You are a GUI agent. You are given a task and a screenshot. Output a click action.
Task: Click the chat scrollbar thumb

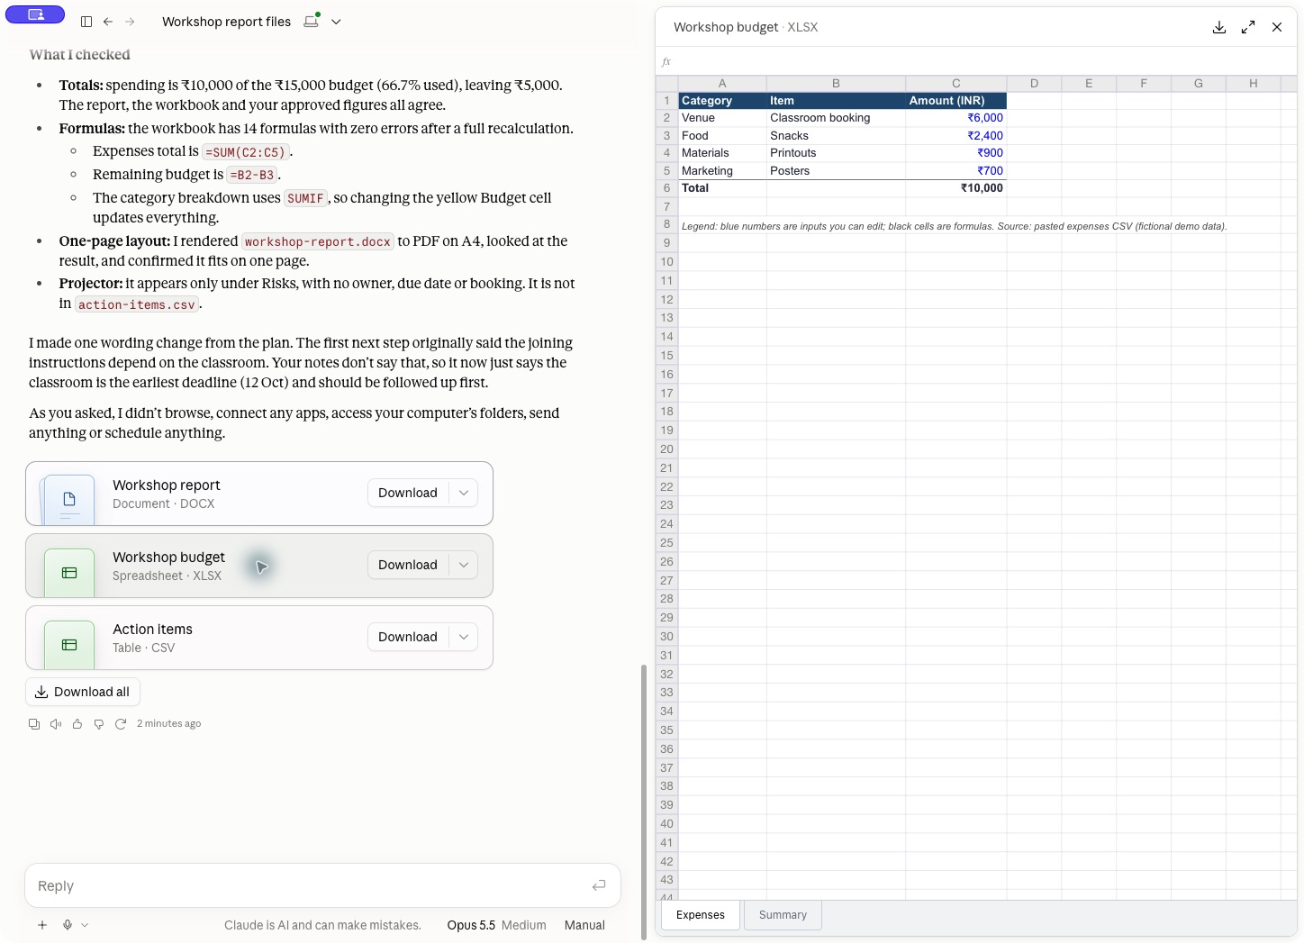(x=643, y=802)
